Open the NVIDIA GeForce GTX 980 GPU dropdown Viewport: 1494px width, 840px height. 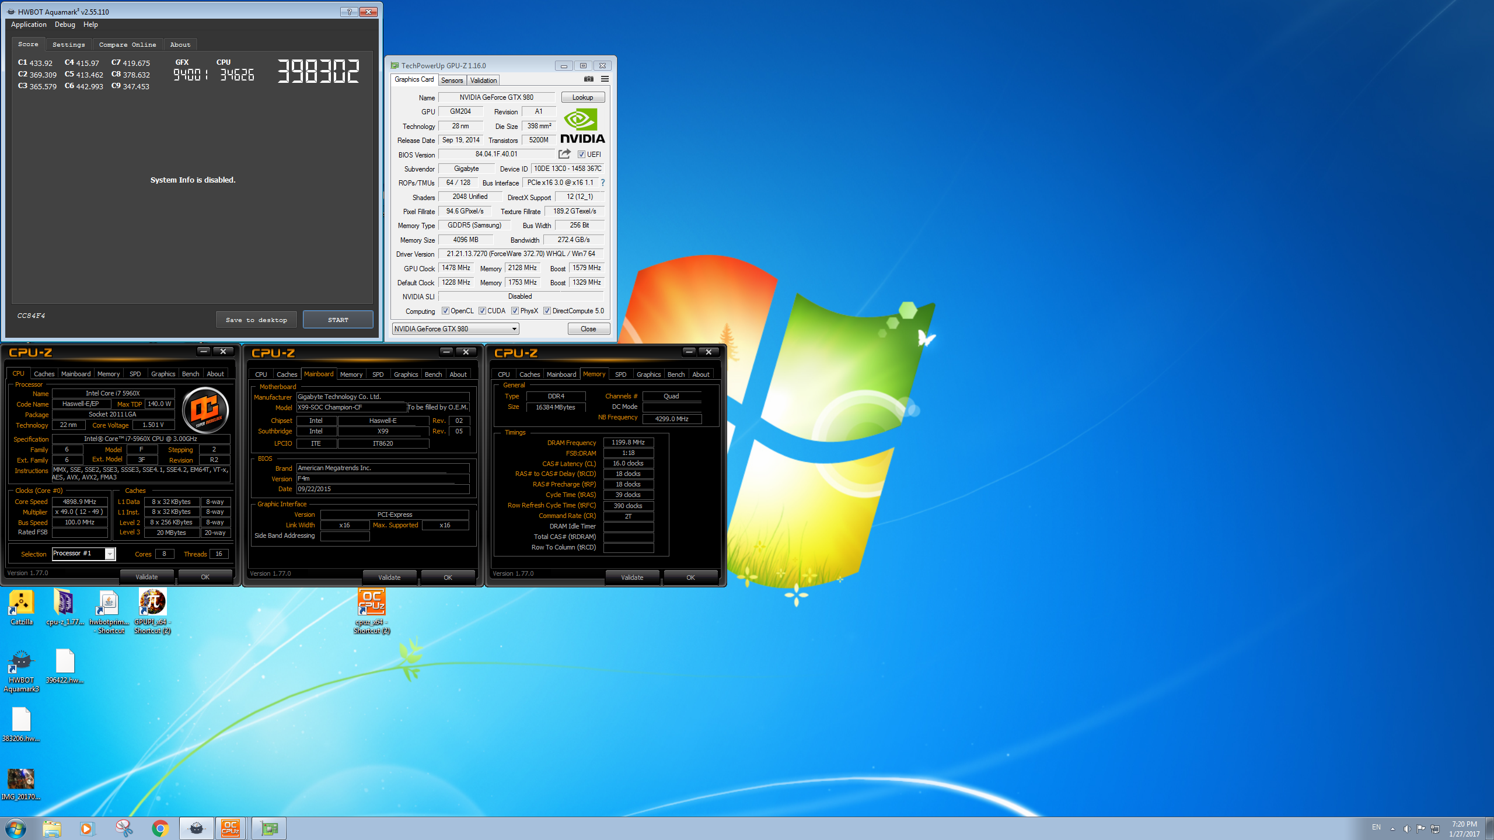[455, 329]
